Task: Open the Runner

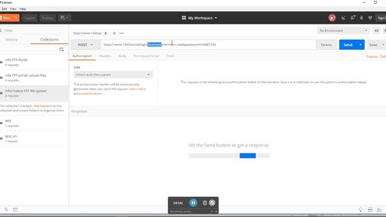Action: 47,17
